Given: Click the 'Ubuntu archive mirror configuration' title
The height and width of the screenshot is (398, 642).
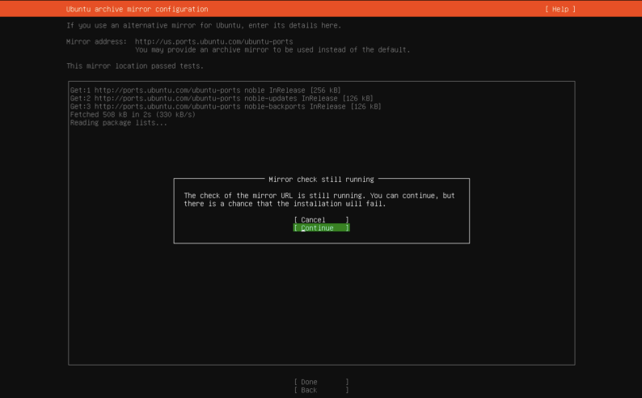Looking at the screenshot, I should tap(137, 9).
